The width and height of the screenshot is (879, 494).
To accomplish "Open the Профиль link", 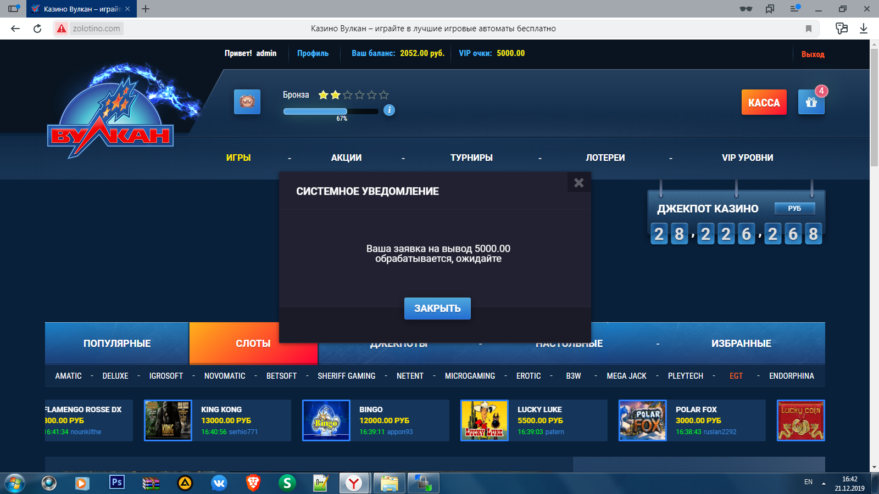I will click(x=313, y=53).
